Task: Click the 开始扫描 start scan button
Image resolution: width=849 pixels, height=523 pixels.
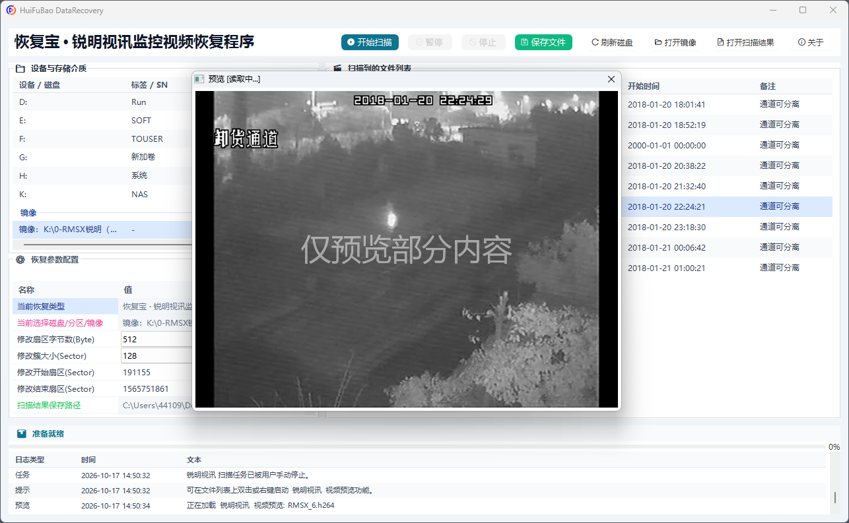Action: 370,42
